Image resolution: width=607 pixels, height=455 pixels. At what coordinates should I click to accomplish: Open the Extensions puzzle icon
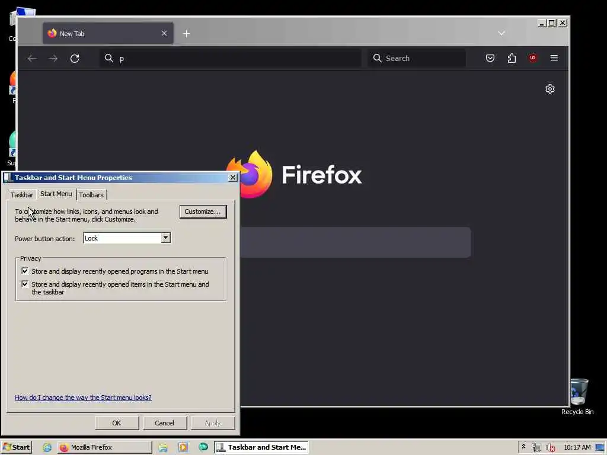click(512, 58)
